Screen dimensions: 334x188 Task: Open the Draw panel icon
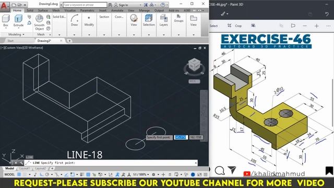point(74,20)
